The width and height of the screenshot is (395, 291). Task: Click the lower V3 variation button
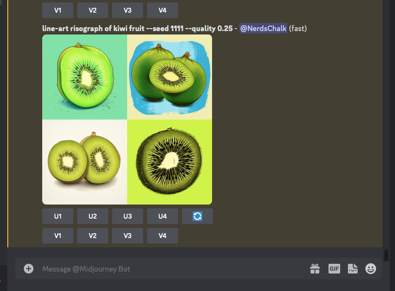[x=128, y=236]
